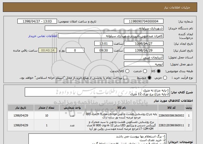
Task: Click creation time field 13:01
Action: tap(104, 43)
